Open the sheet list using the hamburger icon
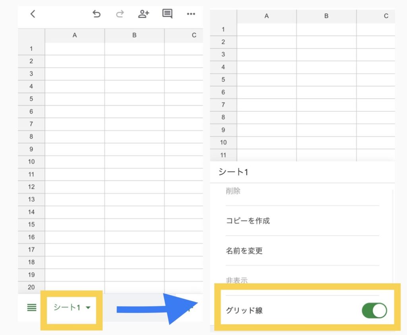This screenshot has width=407, height=335. pos(31,307)
